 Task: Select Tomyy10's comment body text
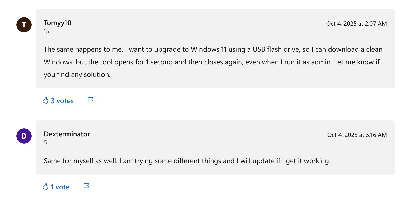tap(213, 62)
